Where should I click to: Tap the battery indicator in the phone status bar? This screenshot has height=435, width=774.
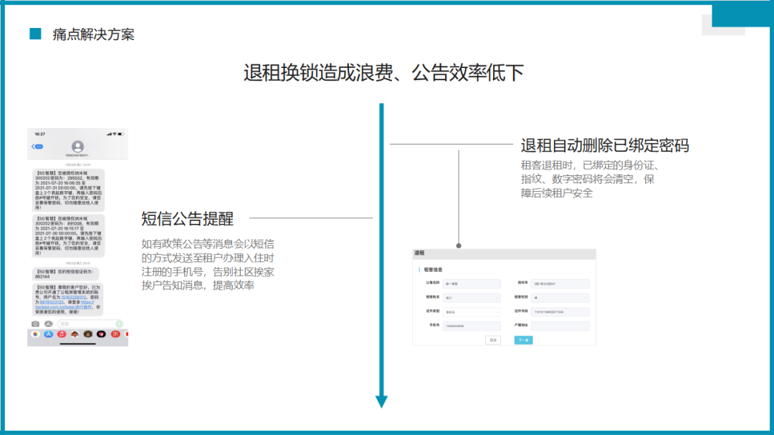[120, 135]
